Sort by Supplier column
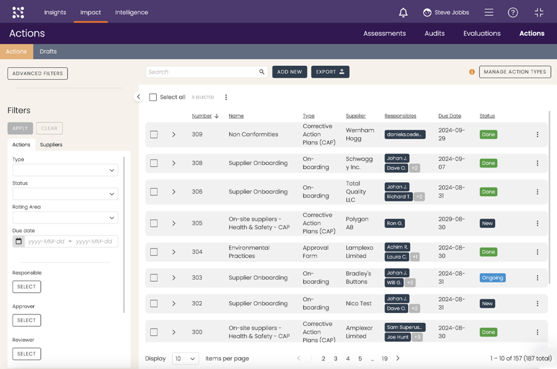 coord(356,116)
